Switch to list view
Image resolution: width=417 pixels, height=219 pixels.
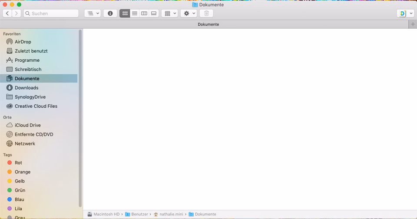click(x=135, y=13)
